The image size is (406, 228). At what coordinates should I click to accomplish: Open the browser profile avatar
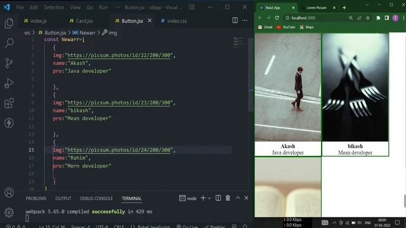[x=395, y=18]
